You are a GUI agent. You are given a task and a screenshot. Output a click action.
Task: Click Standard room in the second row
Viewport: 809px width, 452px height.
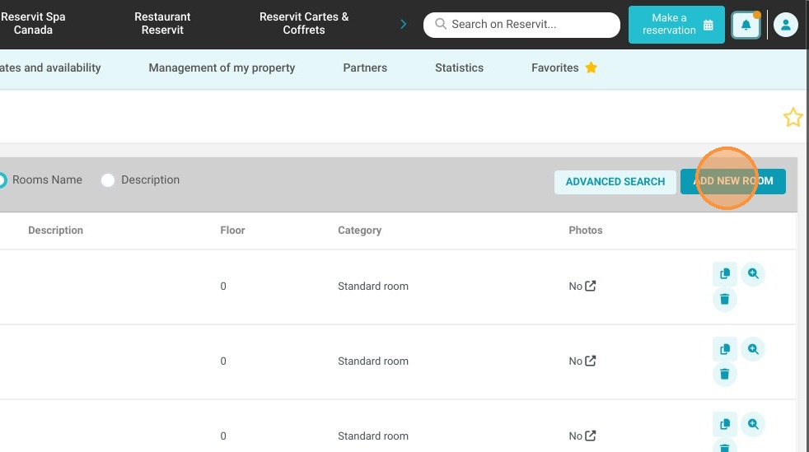(x=373, y=361)
